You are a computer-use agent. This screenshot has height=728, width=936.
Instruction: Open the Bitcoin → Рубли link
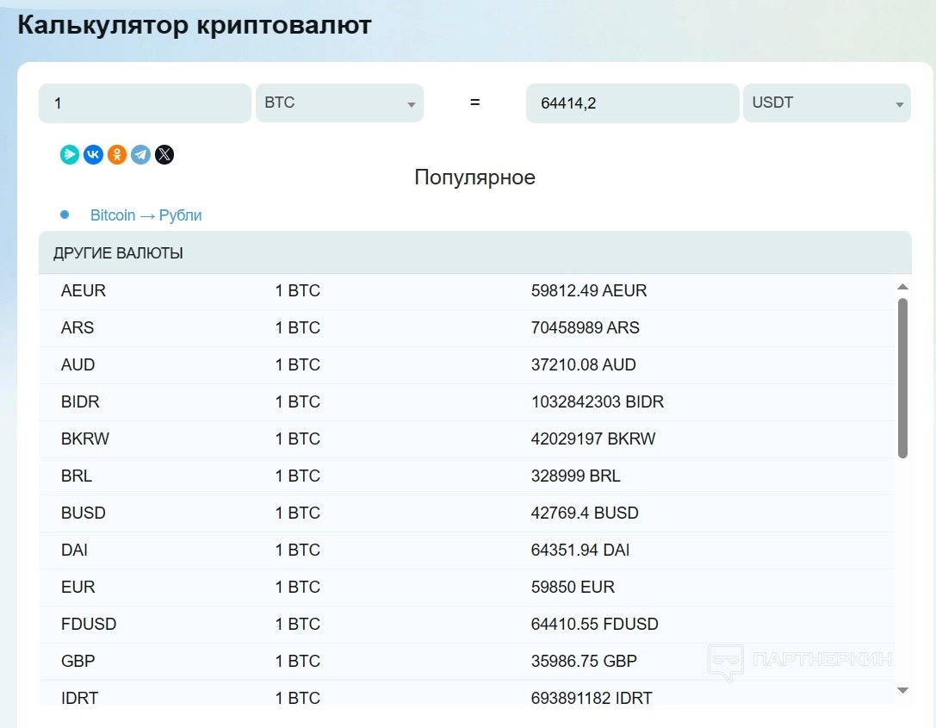[146, 215]
